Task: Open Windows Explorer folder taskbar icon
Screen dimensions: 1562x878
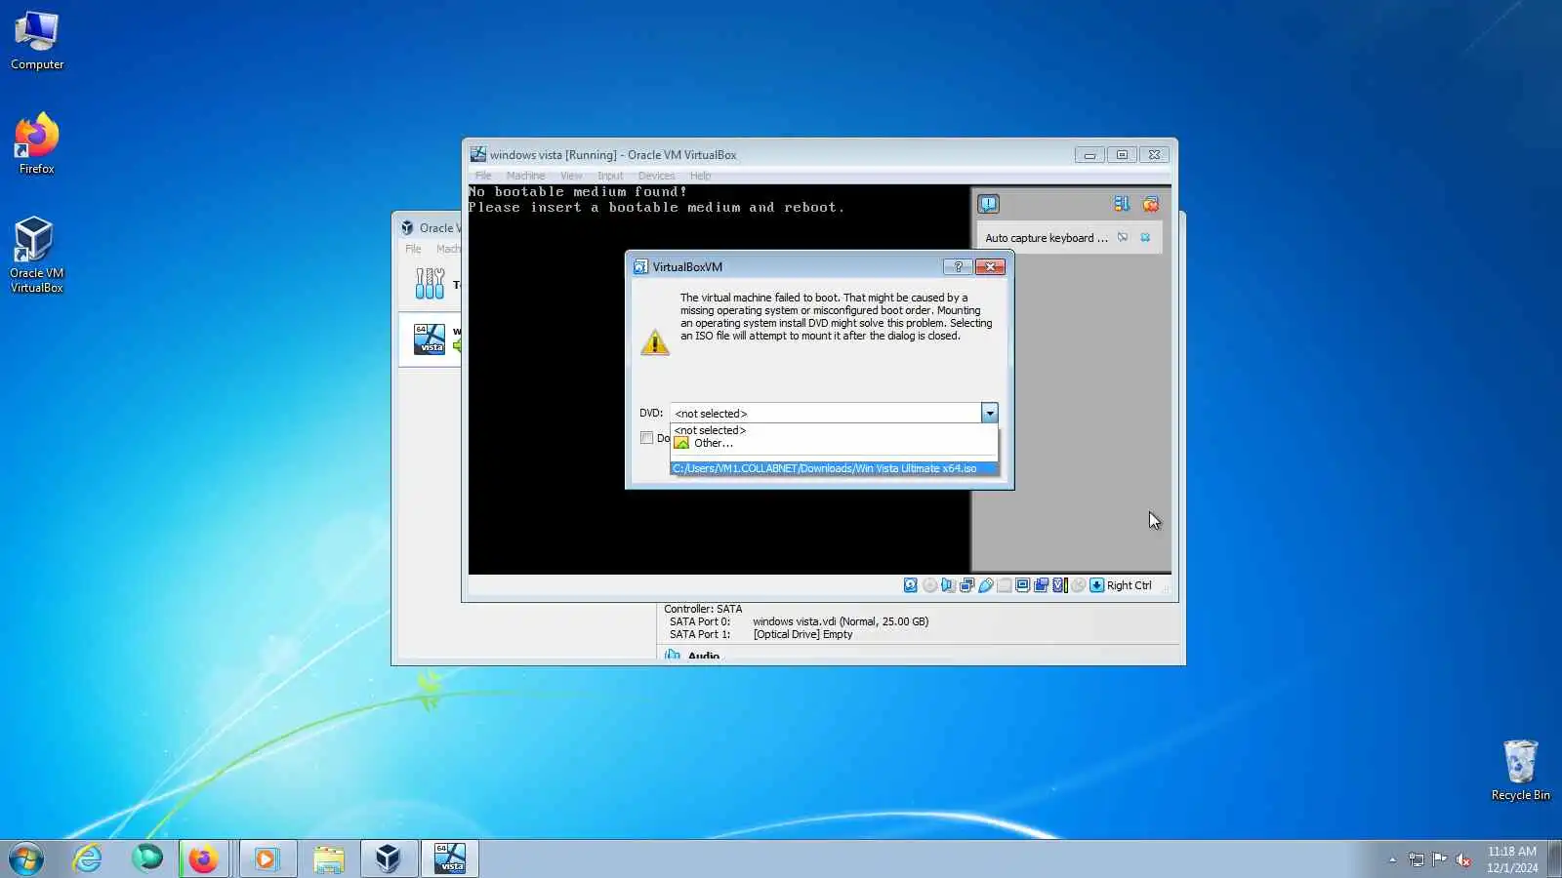Action: tap(329, 858)
